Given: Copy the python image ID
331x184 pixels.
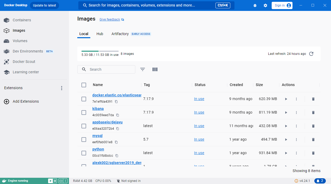Looking at the screenshot, I should [x=117, y=156].
